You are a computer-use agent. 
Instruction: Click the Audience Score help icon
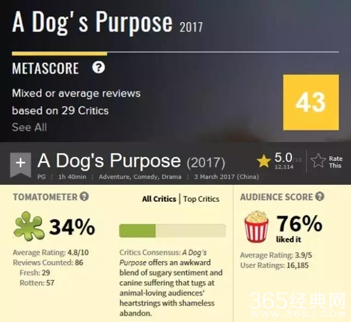tap(320, 196)
